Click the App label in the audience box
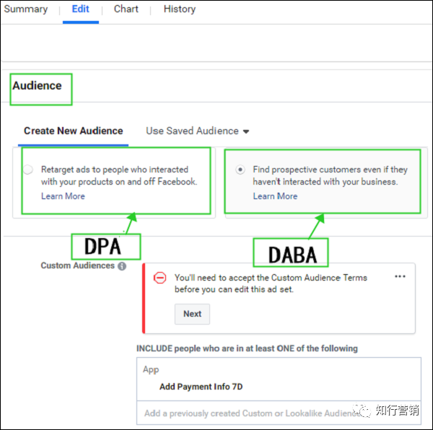The height and width of the screenshot is (430, 433). point(151,369)
